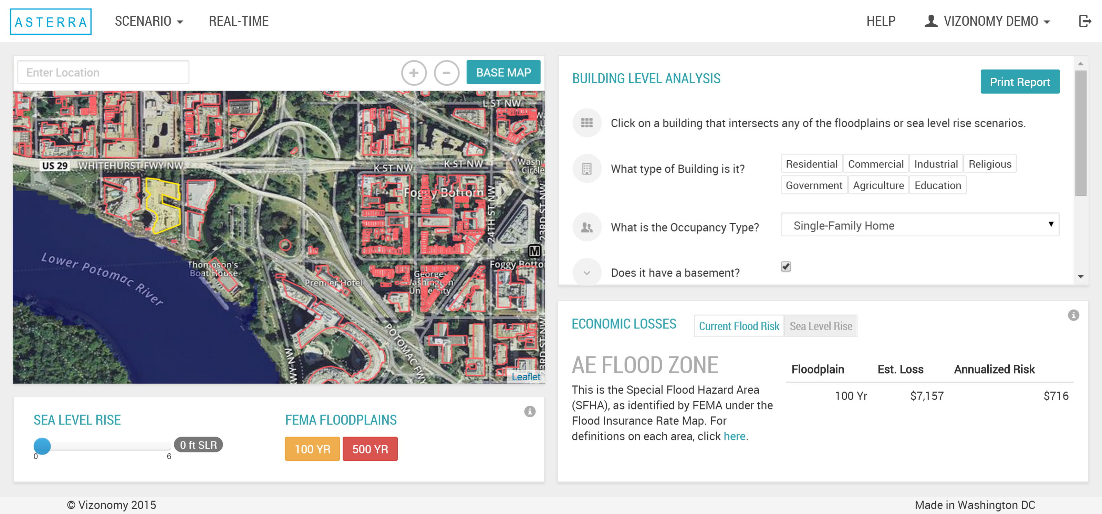Click the Metro station M marker on map
Screen dimensions: 1102x514
534,251
